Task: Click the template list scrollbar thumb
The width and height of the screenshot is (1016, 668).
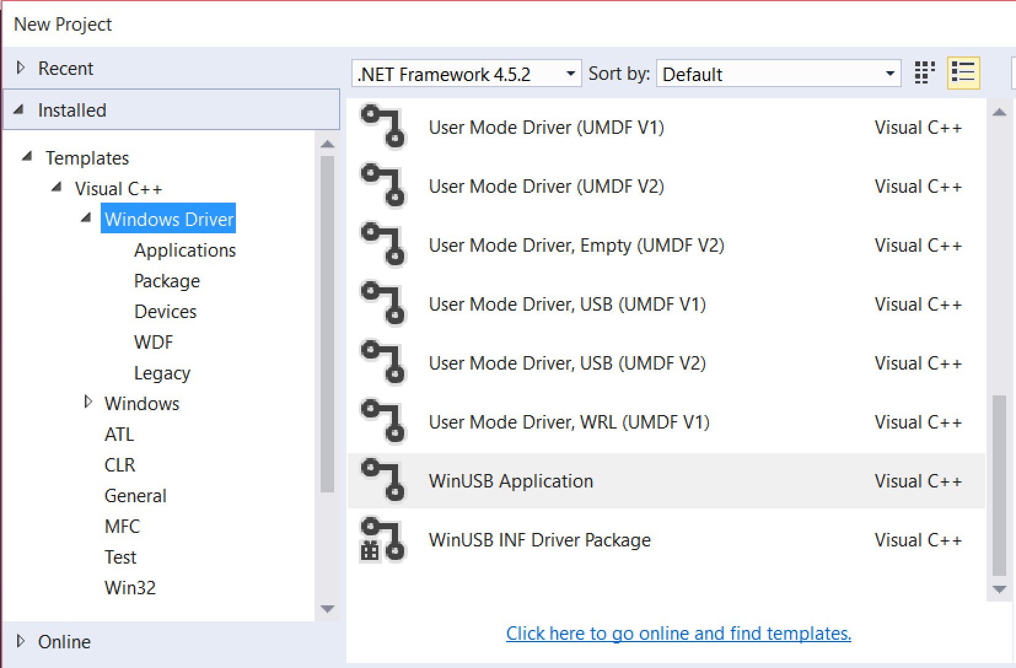Action: (999, 485)
